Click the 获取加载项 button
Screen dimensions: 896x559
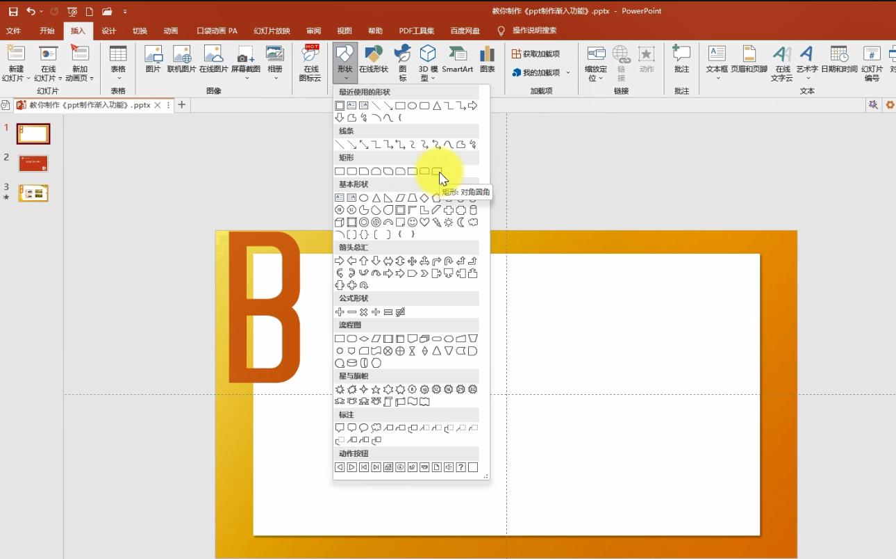(538, 53)
